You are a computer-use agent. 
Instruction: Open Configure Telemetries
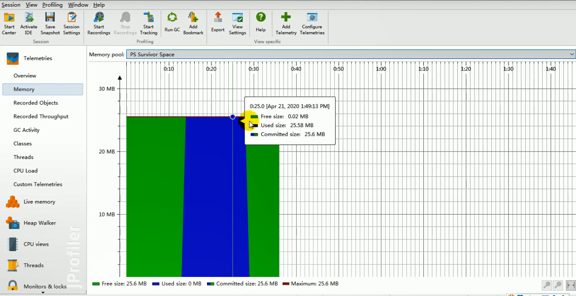(312, 22)
